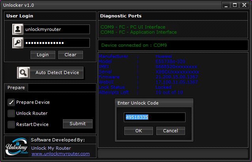Clear the login fields with Clear button
This screenshot has height=162, width=252.
[x=70, y=55]
